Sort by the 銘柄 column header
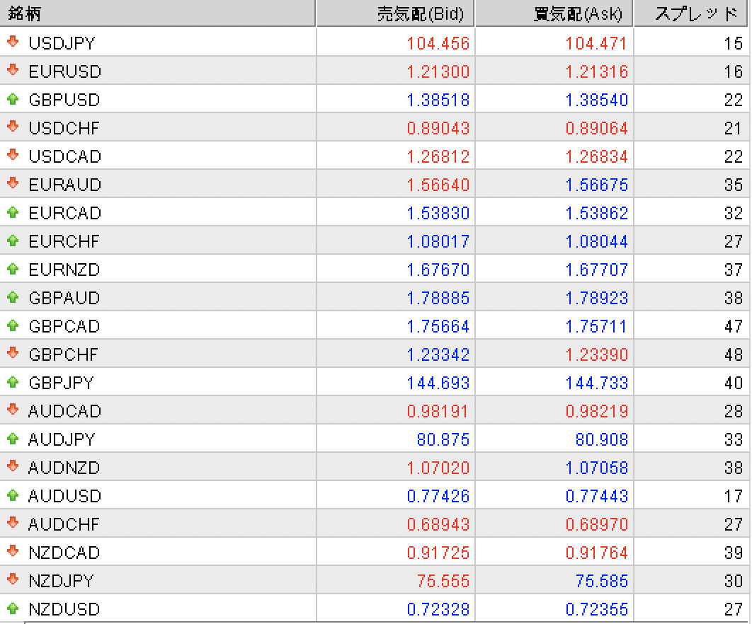This screenshot has width=752, height=624. pyautogui.click(x=157, y=13)
